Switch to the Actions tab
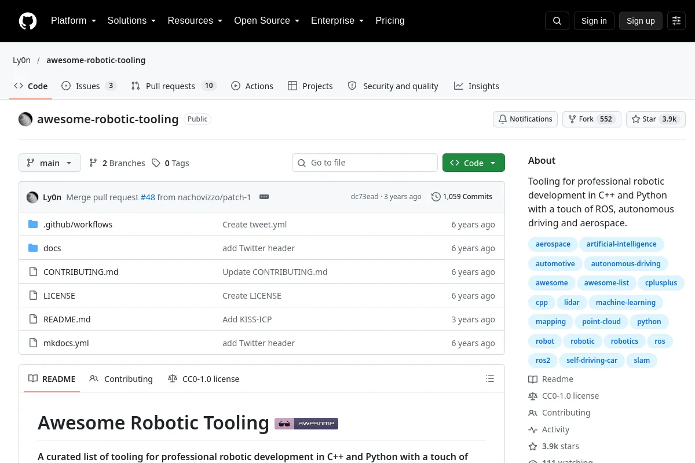The image size is (695, 463). 252,86
